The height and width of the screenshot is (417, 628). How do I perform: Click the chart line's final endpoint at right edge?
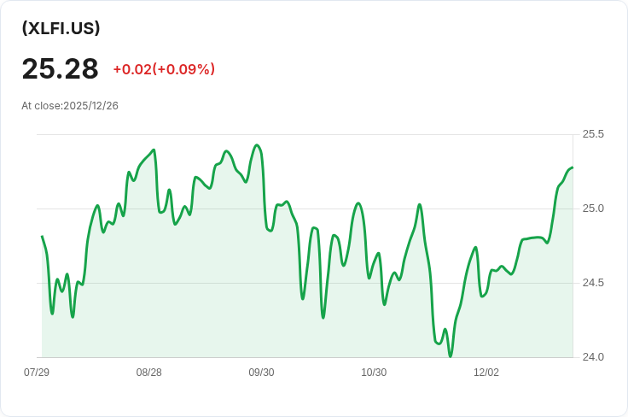click(572, 167)
